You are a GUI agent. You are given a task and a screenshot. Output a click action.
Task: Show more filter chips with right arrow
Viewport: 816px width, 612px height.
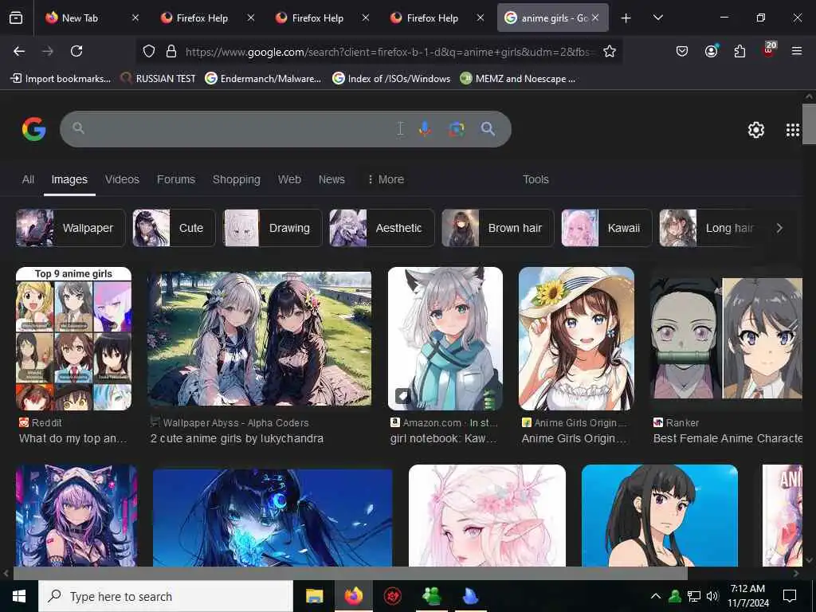(779, 228)
